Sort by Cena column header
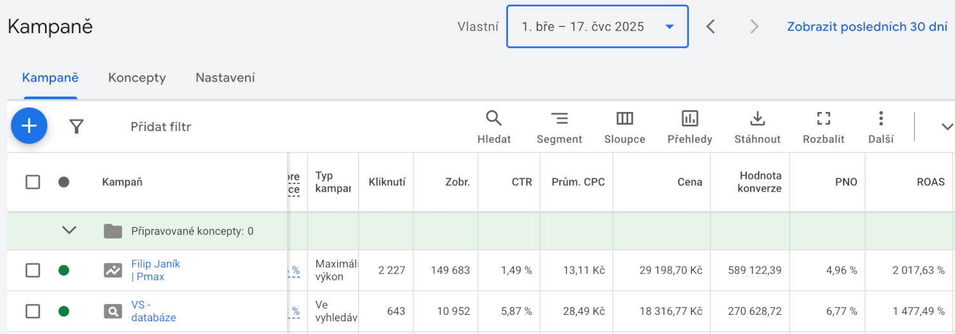 click(690, 182)
